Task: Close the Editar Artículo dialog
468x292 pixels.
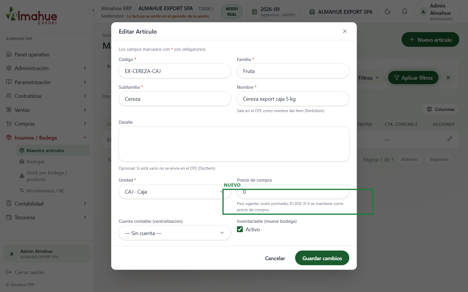Action: point(345,31)
